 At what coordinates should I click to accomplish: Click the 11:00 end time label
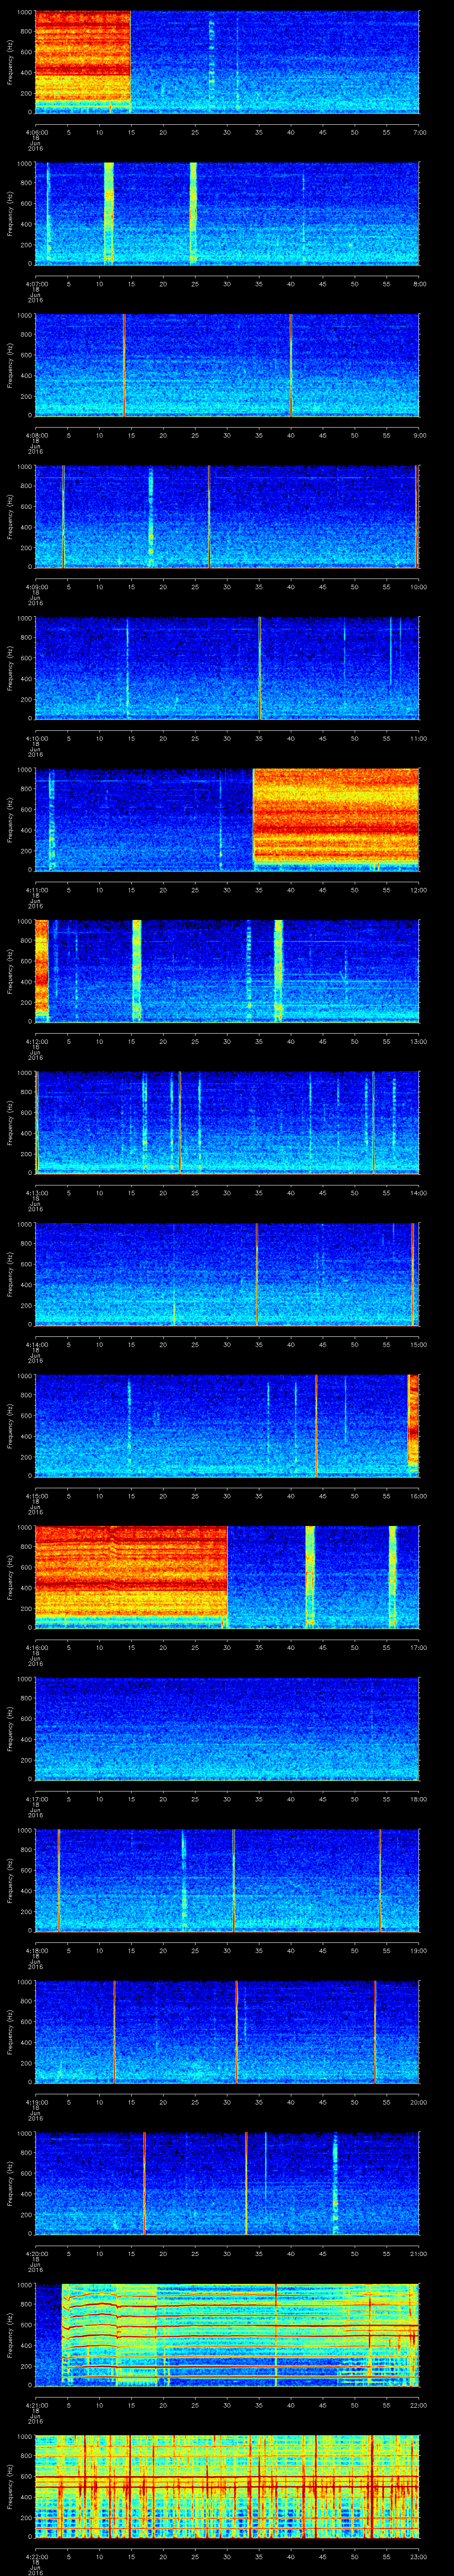coord(418,738)
